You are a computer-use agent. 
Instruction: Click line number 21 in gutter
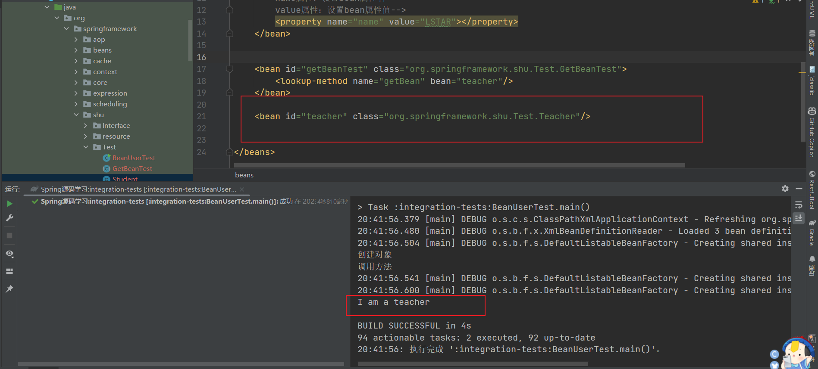pos(201,117)
